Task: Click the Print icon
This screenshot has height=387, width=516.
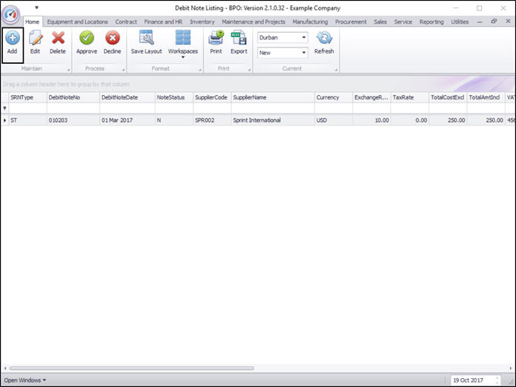Action: point(216,38)
